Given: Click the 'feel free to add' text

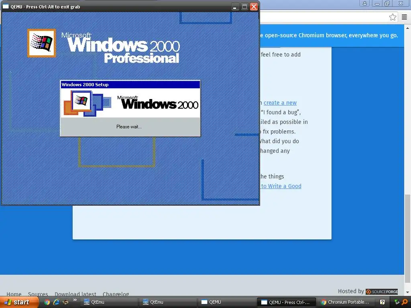Looking at the screenshot, I should 281,55.
